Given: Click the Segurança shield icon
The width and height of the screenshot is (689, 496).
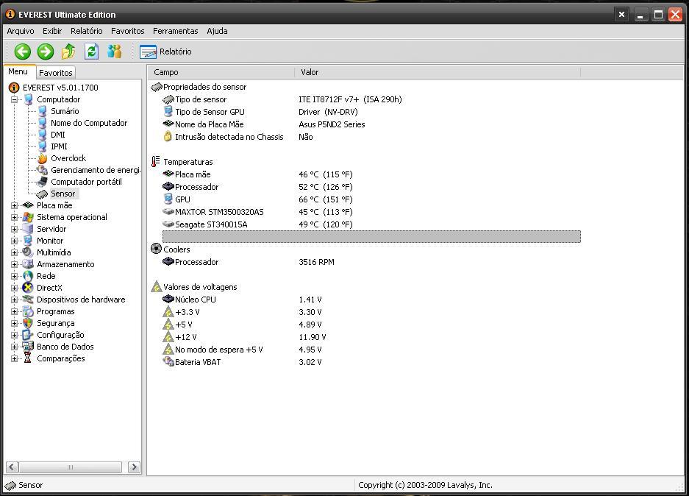Looking at the screenshot, I should tap(28, 323).
